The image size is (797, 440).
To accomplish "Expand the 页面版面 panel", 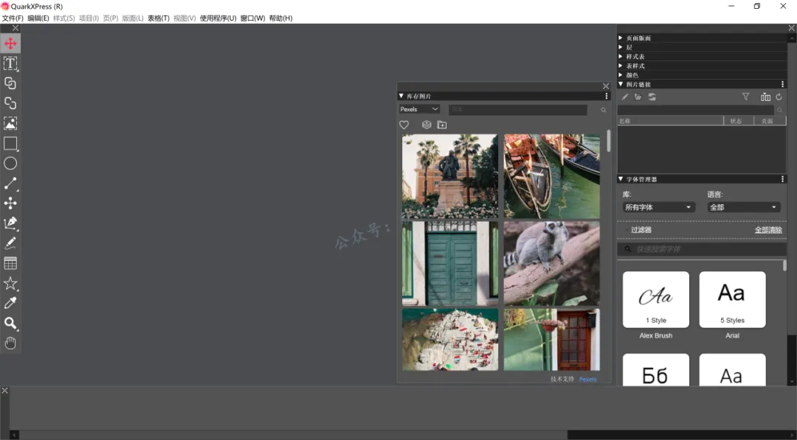I will 620,38.
